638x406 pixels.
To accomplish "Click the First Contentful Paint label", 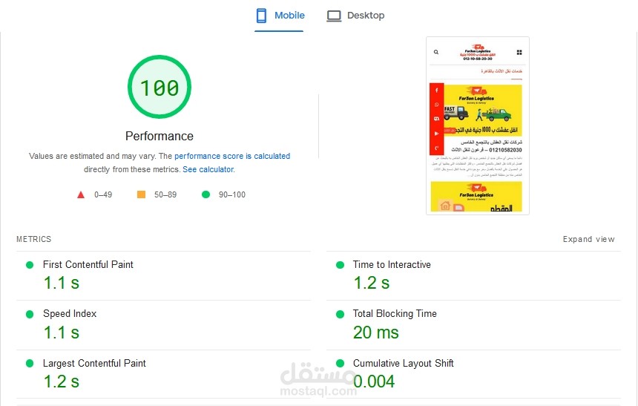I will pos(88,265).
